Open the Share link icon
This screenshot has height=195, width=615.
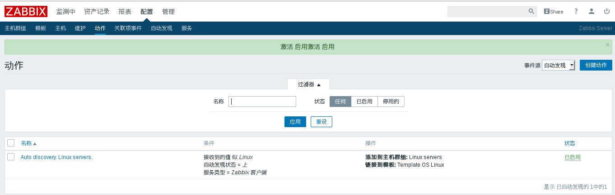tap(554, 11)
